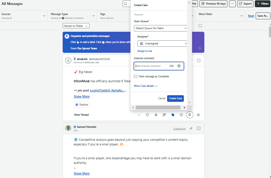Image resolution: width=271 pixels, height=178 pixels.
Task: Click reply arrow on Sprout Team banner
Action: [x=200, y=48]
